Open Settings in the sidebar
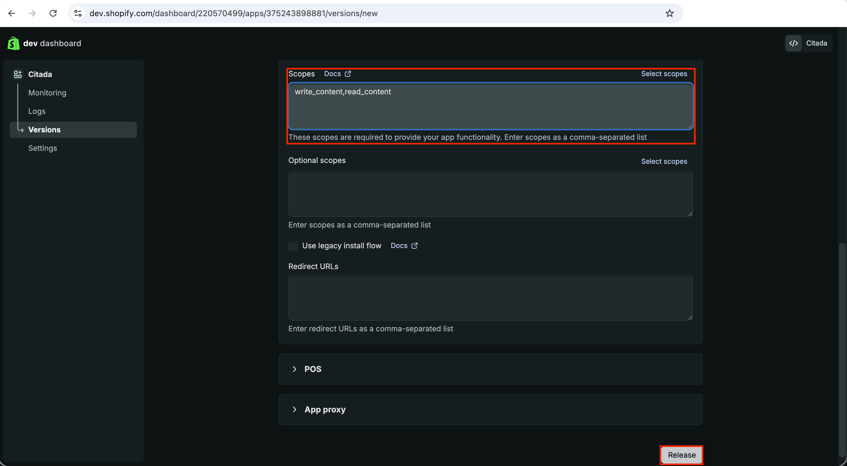This screenshot has height=466, width=847. pyautogui.click(x=43, y=148)
